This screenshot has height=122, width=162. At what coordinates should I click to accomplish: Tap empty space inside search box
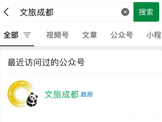[x=87, y=12]
